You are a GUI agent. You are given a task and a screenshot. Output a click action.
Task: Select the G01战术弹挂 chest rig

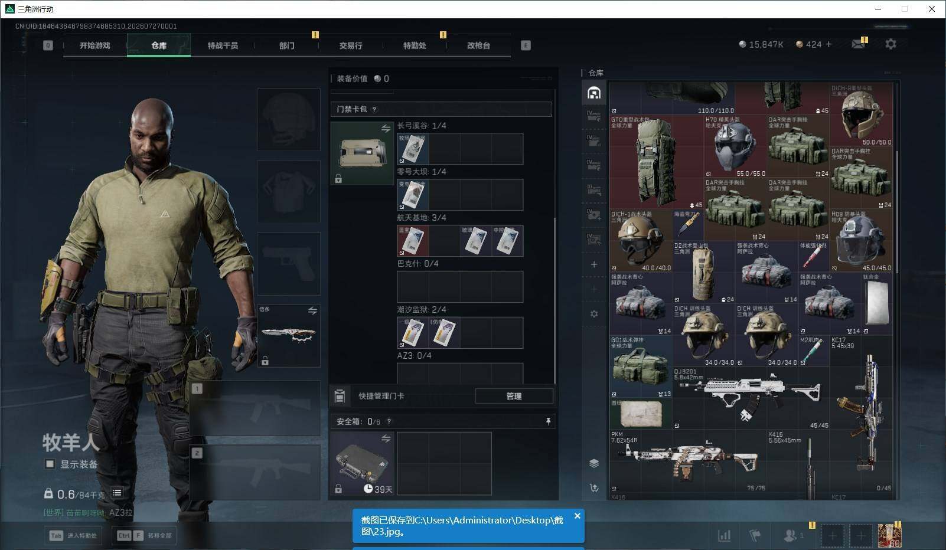point(641,366)
